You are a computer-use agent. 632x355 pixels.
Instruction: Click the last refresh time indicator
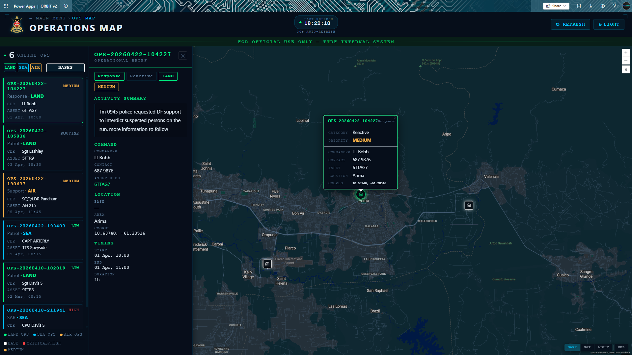pos(316,22)
